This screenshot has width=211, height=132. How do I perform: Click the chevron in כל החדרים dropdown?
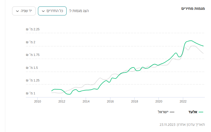(x=43, y=11)
